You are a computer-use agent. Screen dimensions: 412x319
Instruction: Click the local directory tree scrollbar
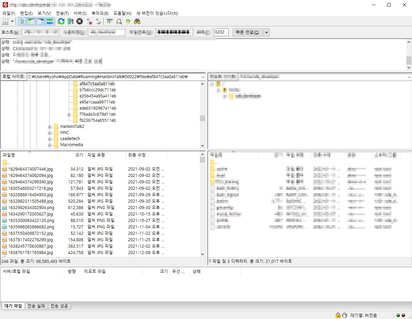[202, 118]
